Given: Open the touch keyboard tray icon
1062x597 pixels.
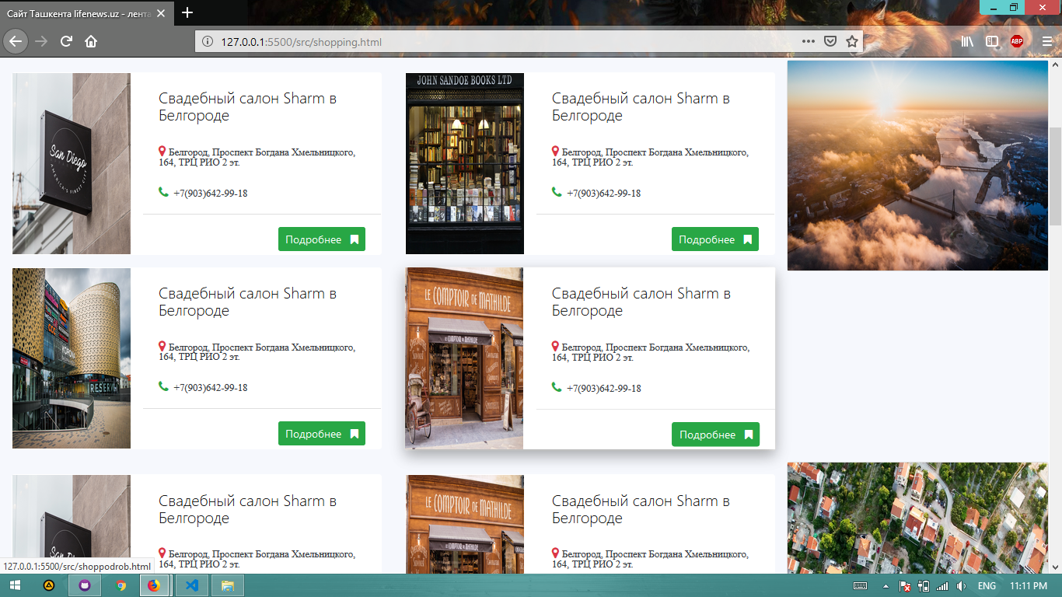Looking at the screenshot, I should coord(861,585).
